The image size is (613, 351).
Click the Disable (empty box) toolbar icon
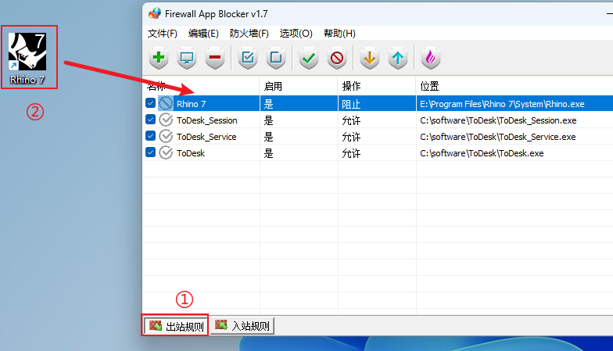tap(276, 58)
